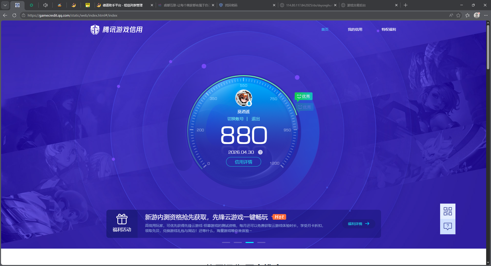Open a new browser tab
This screenshot has height=266, width=491.
[406, 5]
